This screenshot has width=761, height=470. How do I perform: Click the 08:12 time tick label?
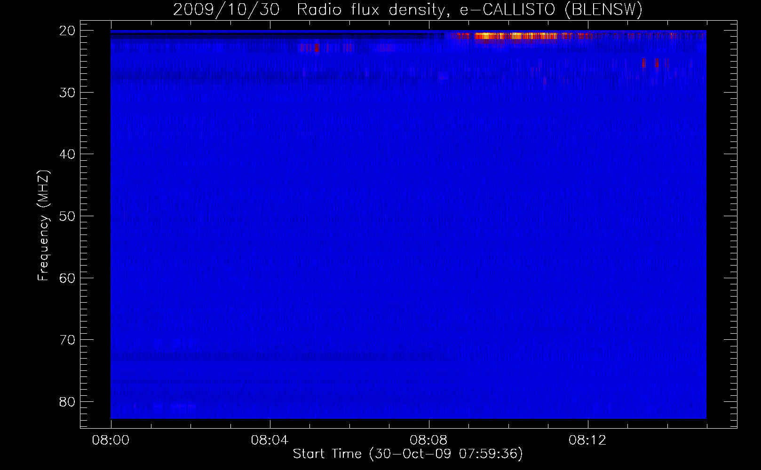[x=587, y=440]
